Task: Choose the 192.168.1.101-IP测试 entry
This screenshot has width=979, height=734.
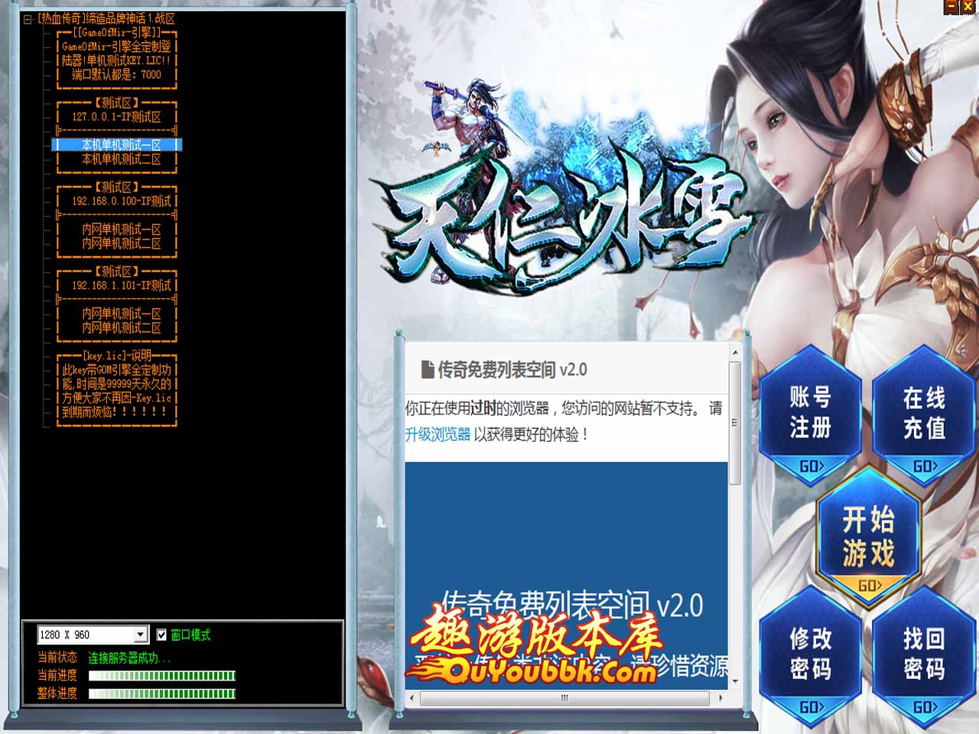Action: [122, 285]
